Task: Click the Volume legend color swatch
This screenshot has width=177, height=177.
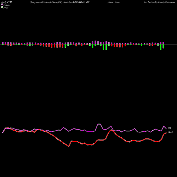Action: [2, 5]
